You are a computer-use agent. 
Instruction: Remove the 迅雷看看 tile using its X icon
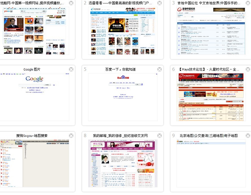click(160, 3)
